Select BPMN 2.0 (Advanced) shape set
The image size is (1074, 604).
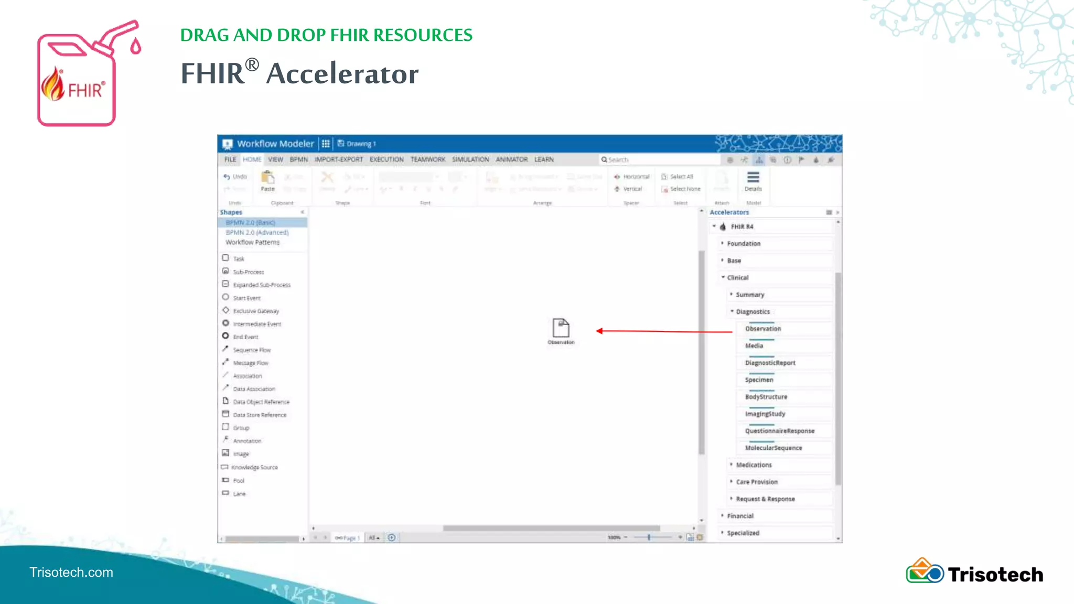(257, 232)
